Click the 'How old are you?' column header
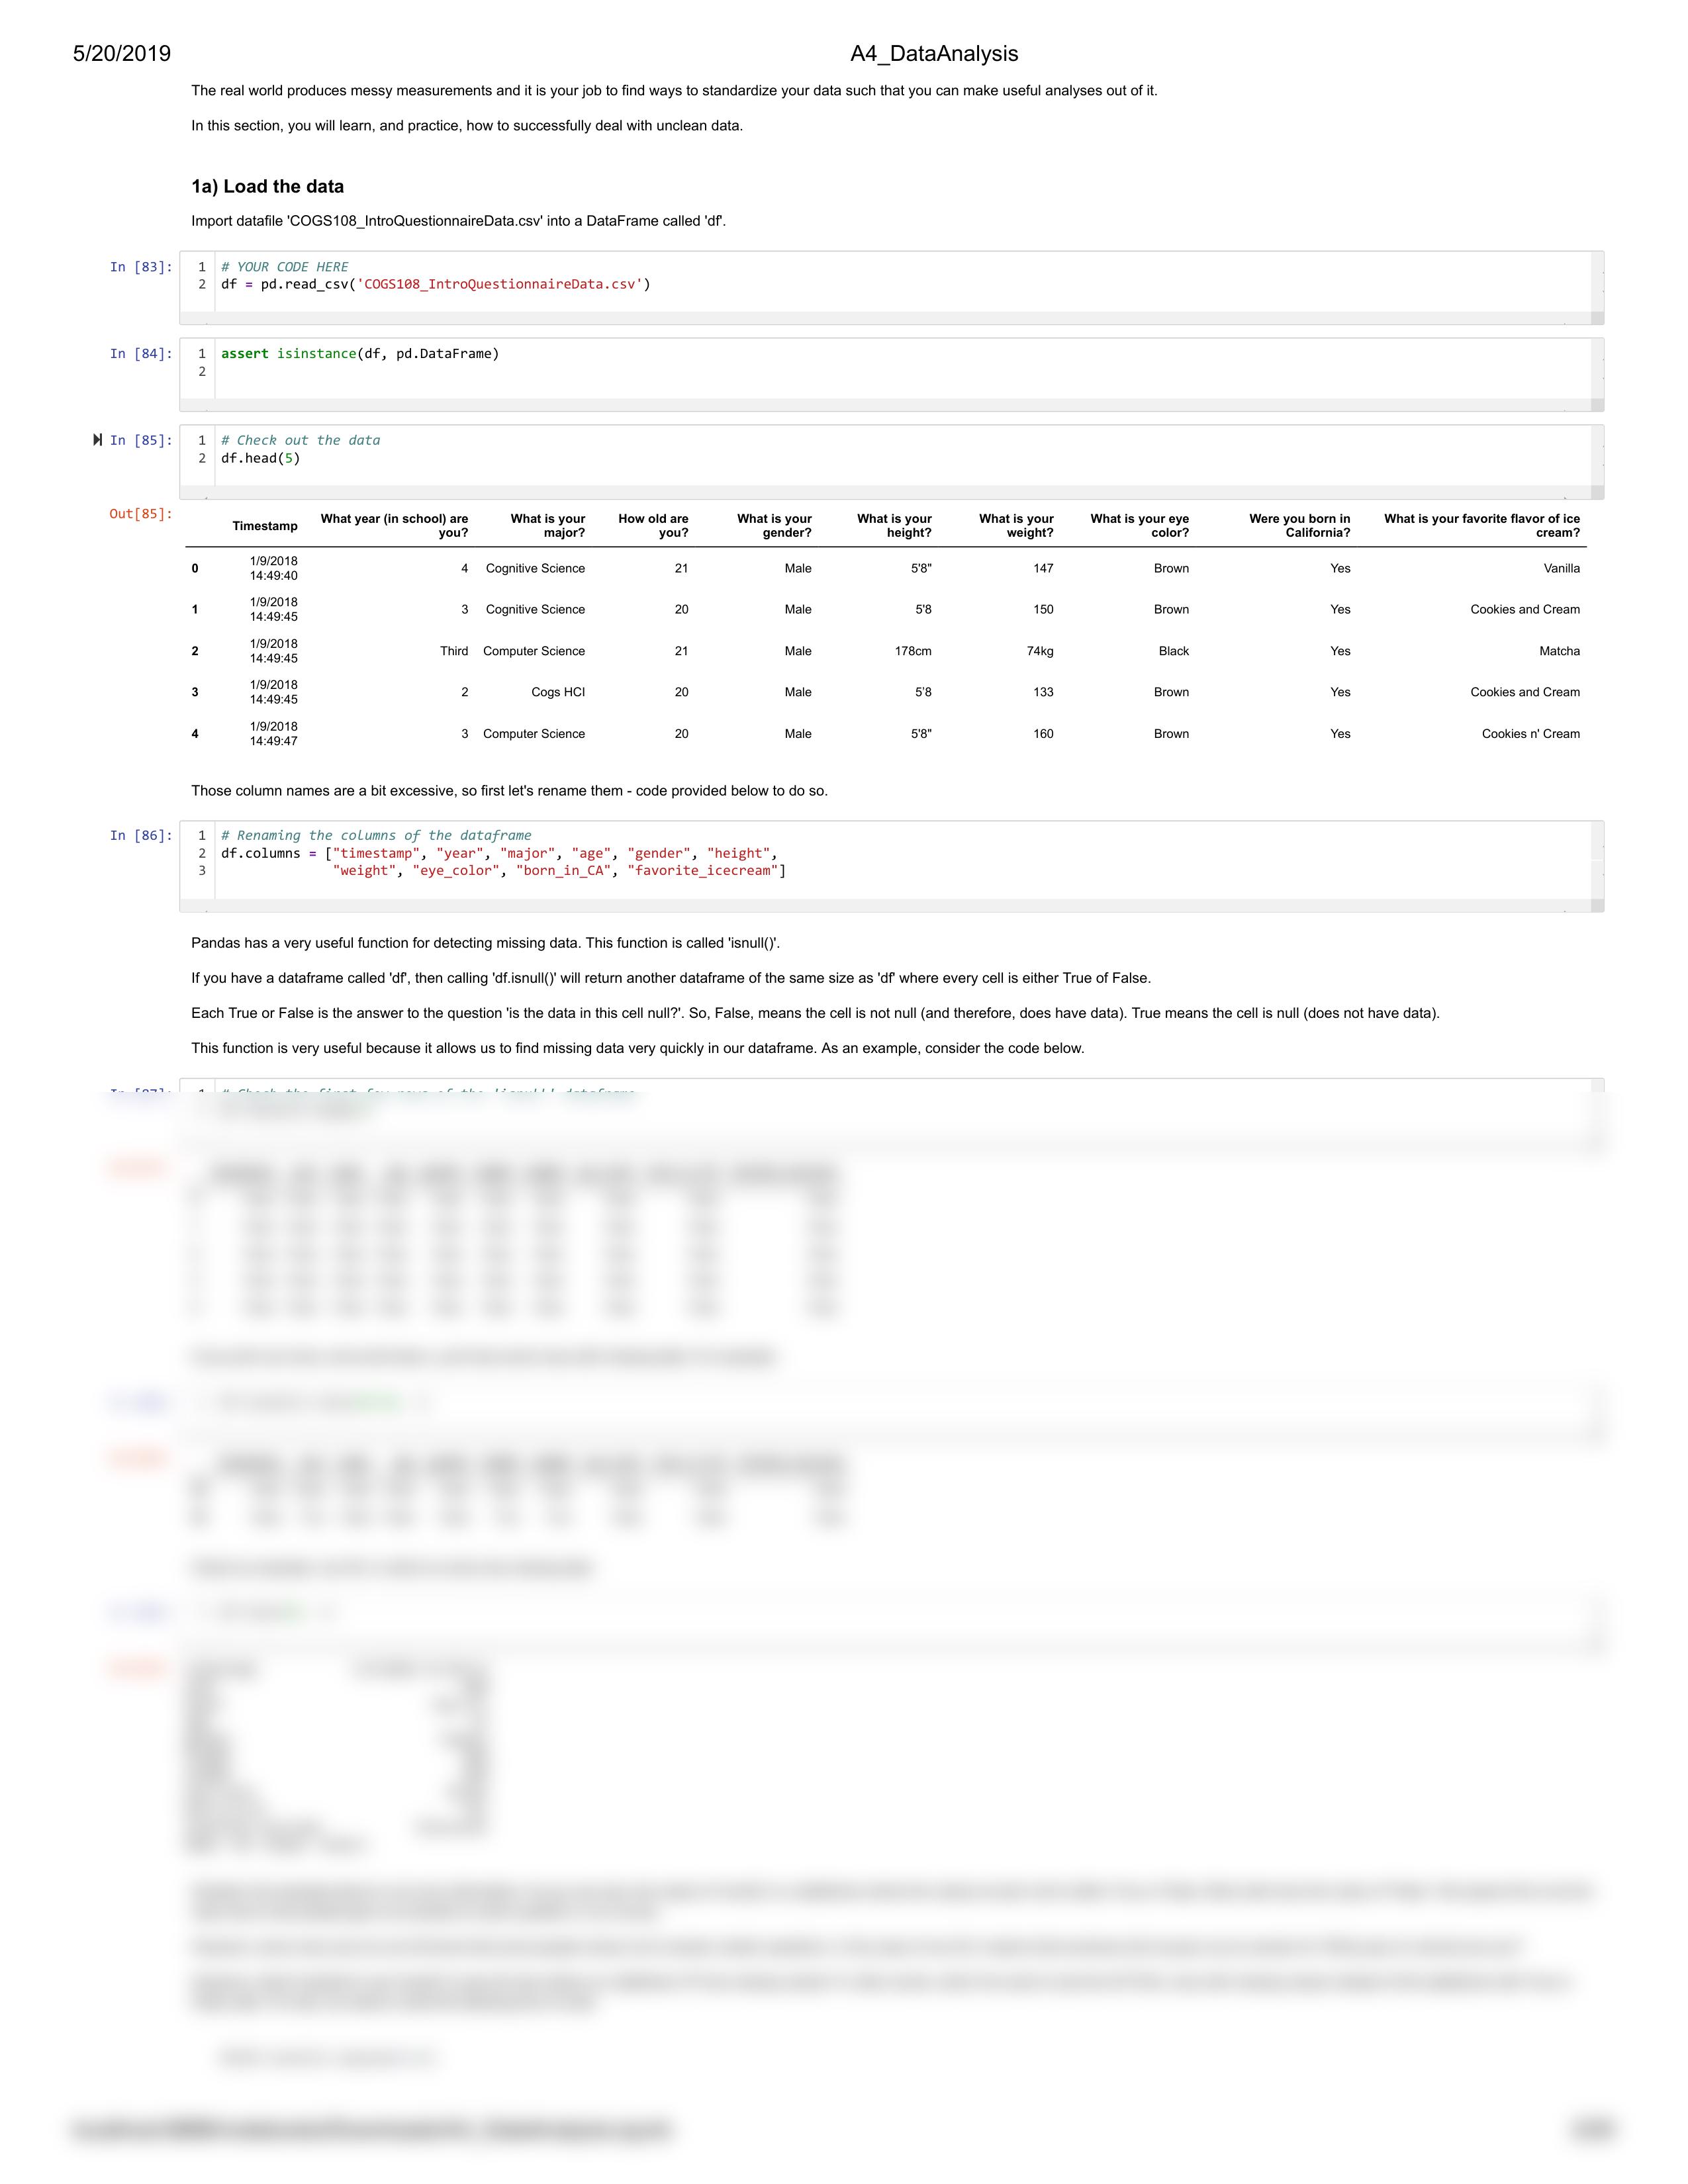1688x2184 pixels. [x=653, y=526]
